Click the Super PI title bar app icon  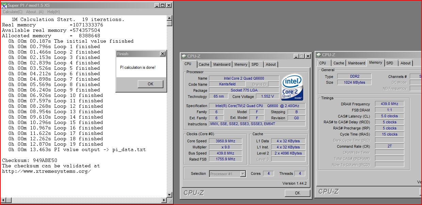coord(4,5)
